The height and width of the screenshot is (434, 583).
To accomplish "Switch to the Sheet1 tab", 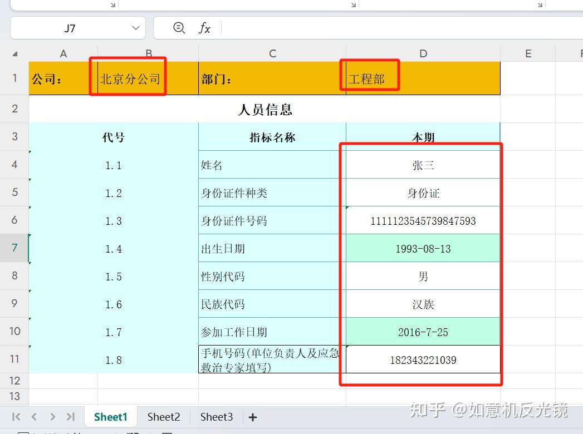I will [x=110, y=417].
